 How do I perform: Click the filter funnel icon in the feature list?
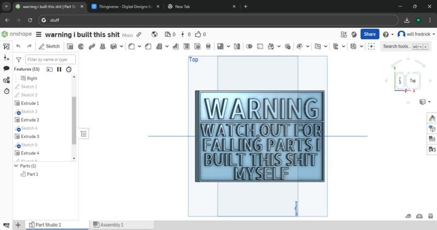click(19, 59)
